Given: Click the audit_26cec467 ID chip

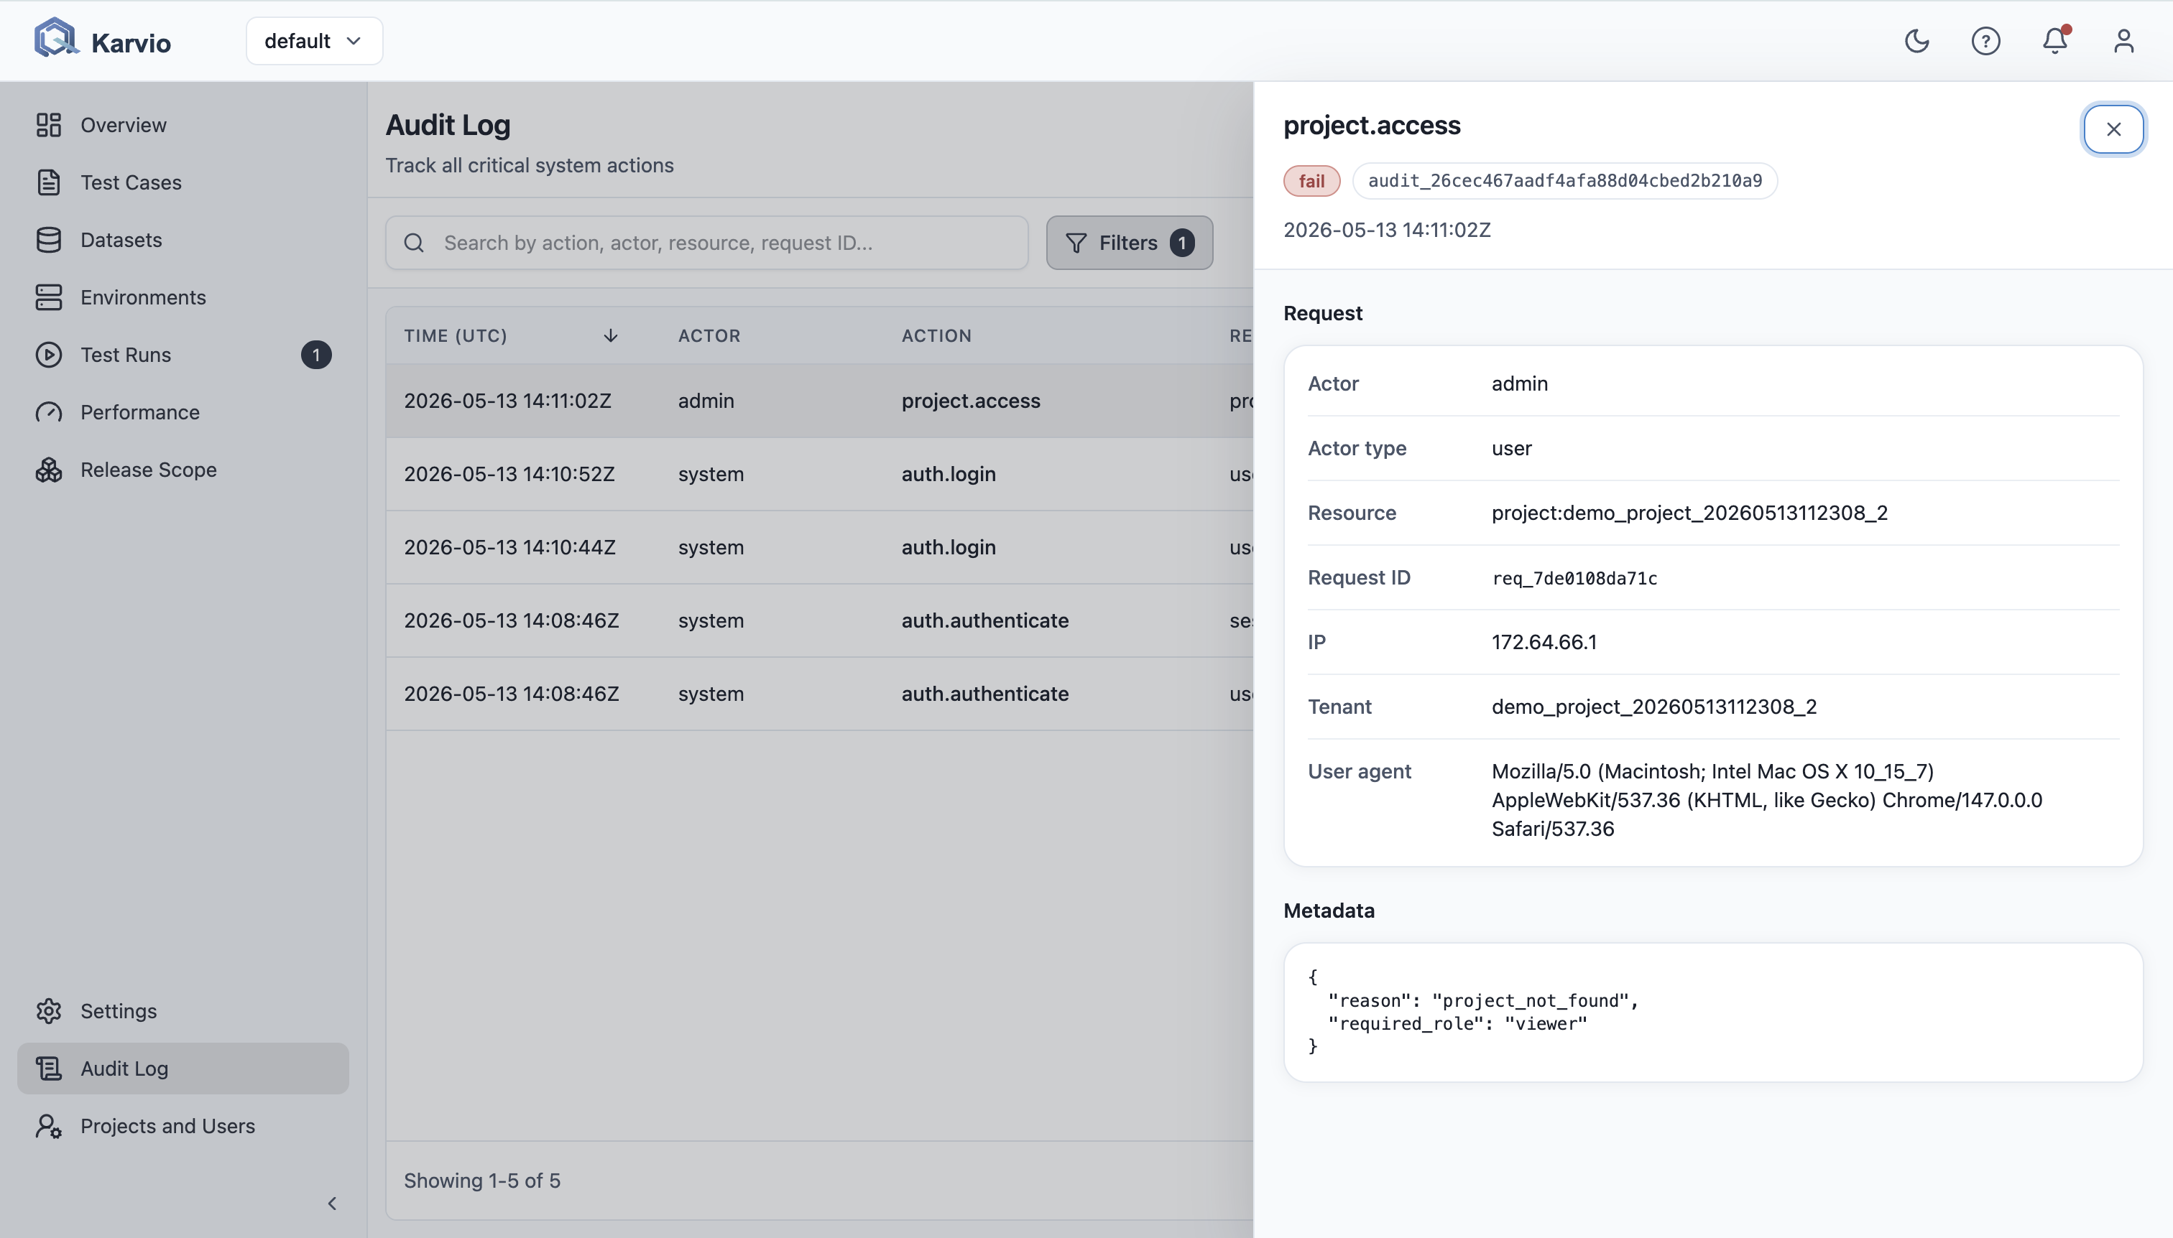Looking at the screenshot, I should (1564, 180).
